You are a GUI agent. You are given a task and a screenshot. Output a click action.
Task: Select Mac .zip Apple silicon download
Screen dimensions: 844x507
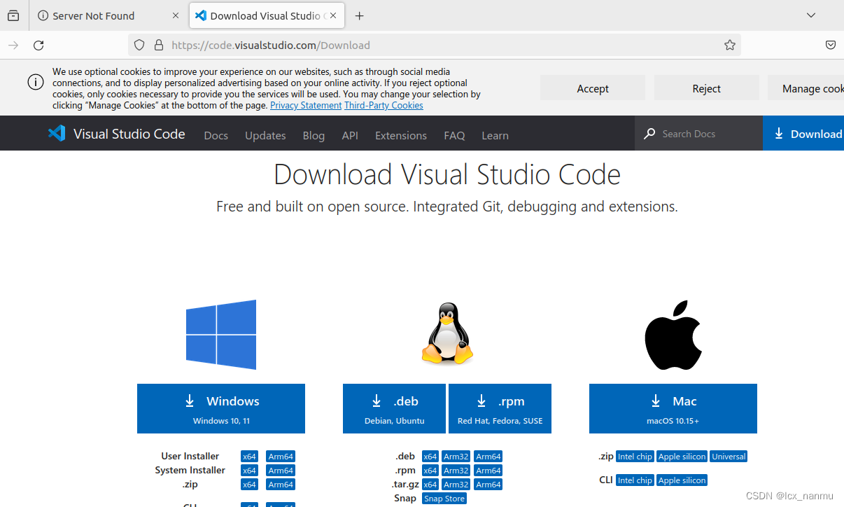pos(682,457)
